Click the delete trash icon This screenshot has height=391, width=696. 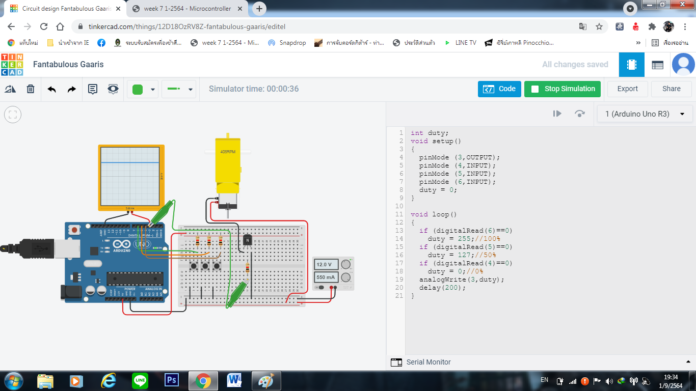pos(31,89)
